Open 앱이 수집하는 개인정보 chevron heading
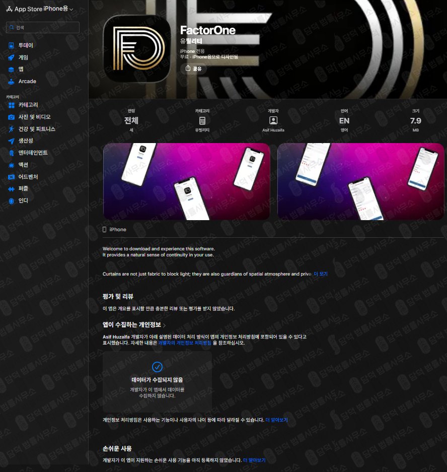The width and height of the screenshot is (447, 472). pyautogui.click(x=134, y=325)
